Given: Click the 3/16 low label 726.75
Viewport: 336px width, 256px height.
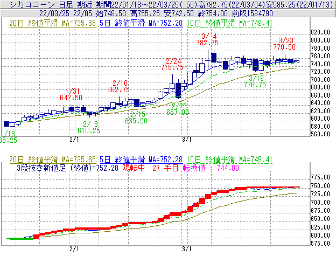Looking at the screenshot, I should (255, 85).
